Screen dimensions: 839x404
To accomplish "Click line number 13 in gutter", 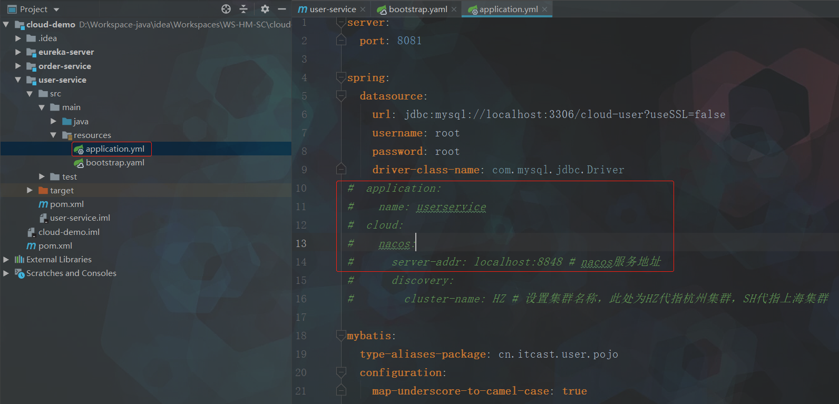I will [x=301, y=243].
